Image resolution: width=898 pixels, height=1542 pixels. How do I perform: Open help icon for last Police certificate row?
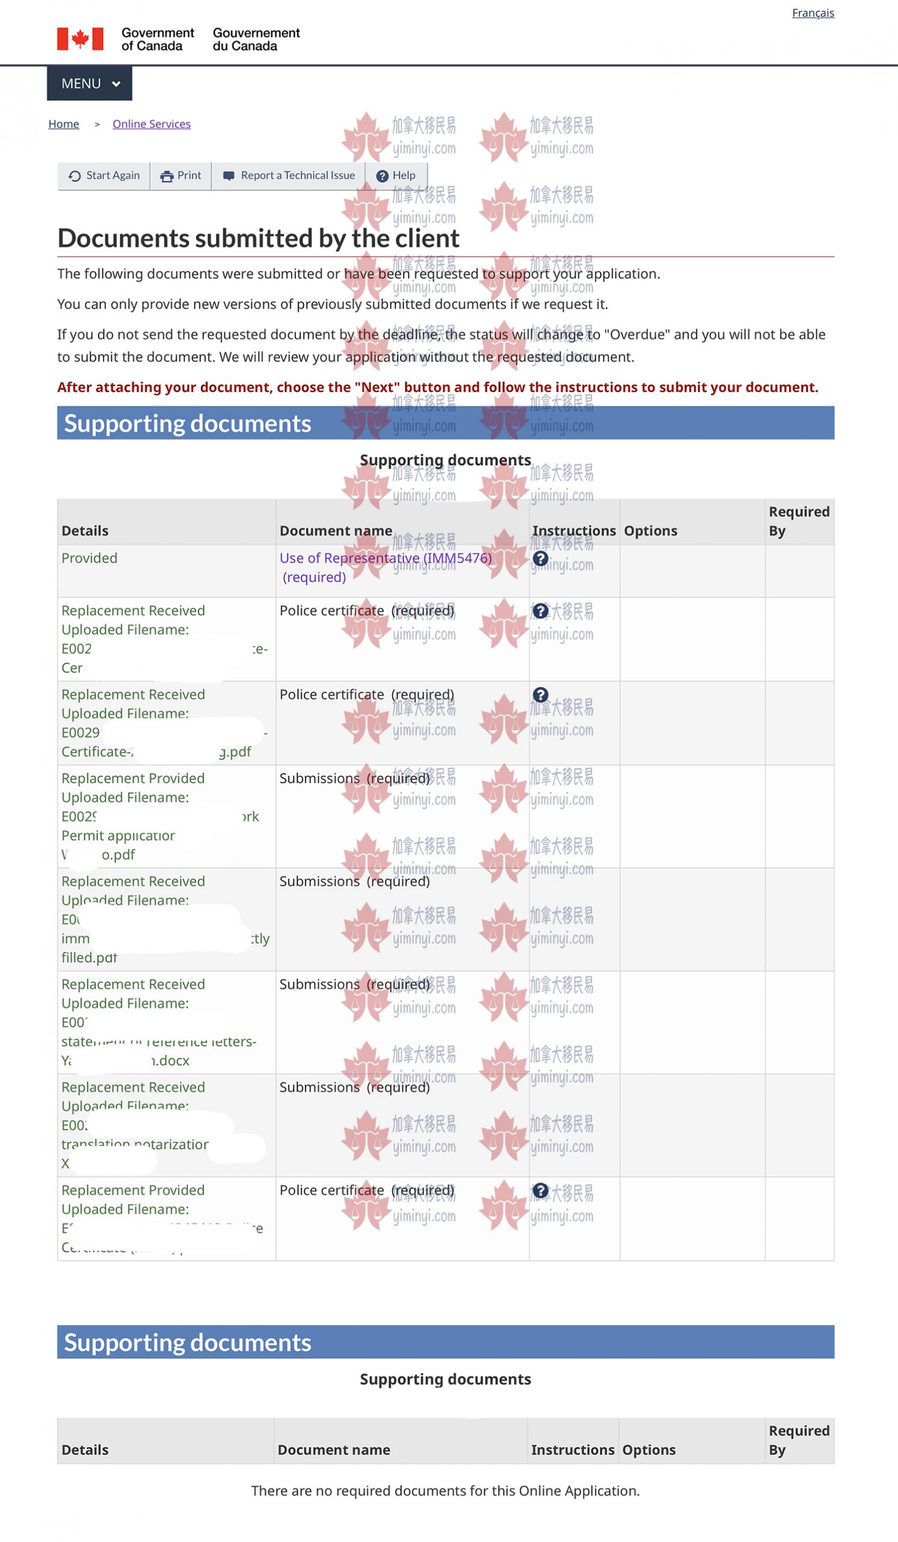click(x=540, y=1190)
